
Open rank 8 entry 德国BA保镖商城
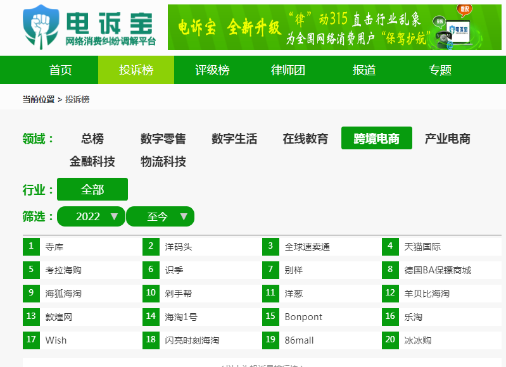[438, 270]
